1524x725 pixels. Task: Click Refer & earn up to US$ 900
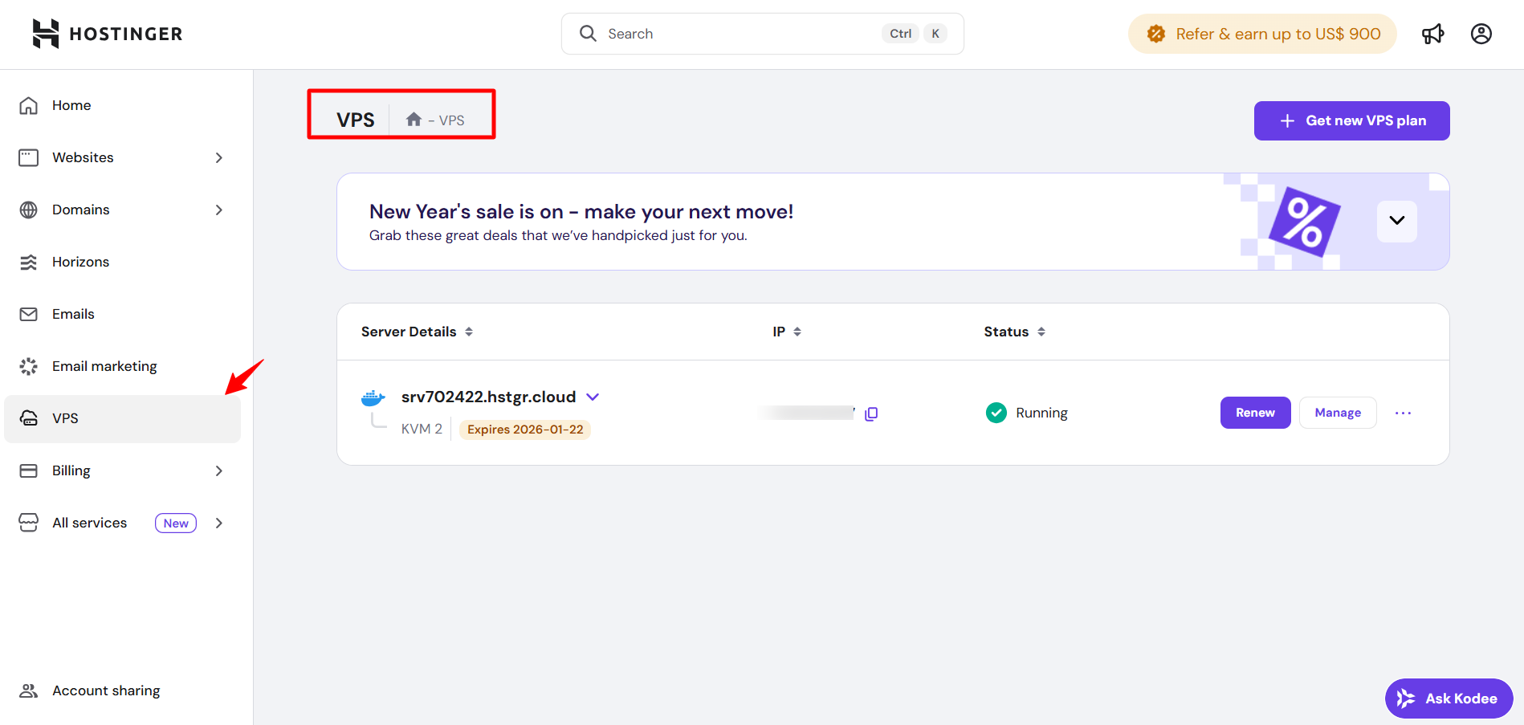point(1262,34)
